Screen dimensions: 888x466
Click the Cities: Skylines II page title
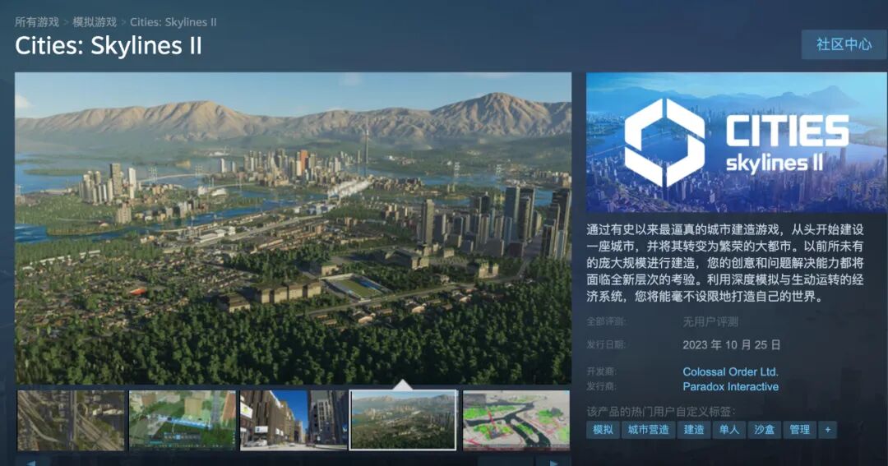(x=109, y=46)
